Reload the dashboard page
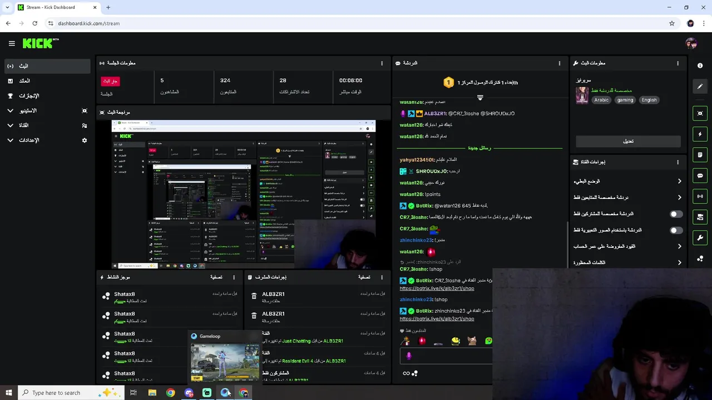Viewport: 712px width, 400px height. 34,23
